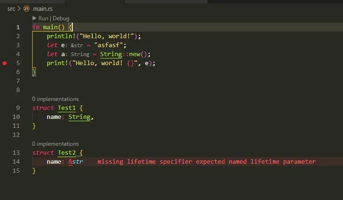
Task: Click the Debug code lens above main
Action: click(61, 18)
